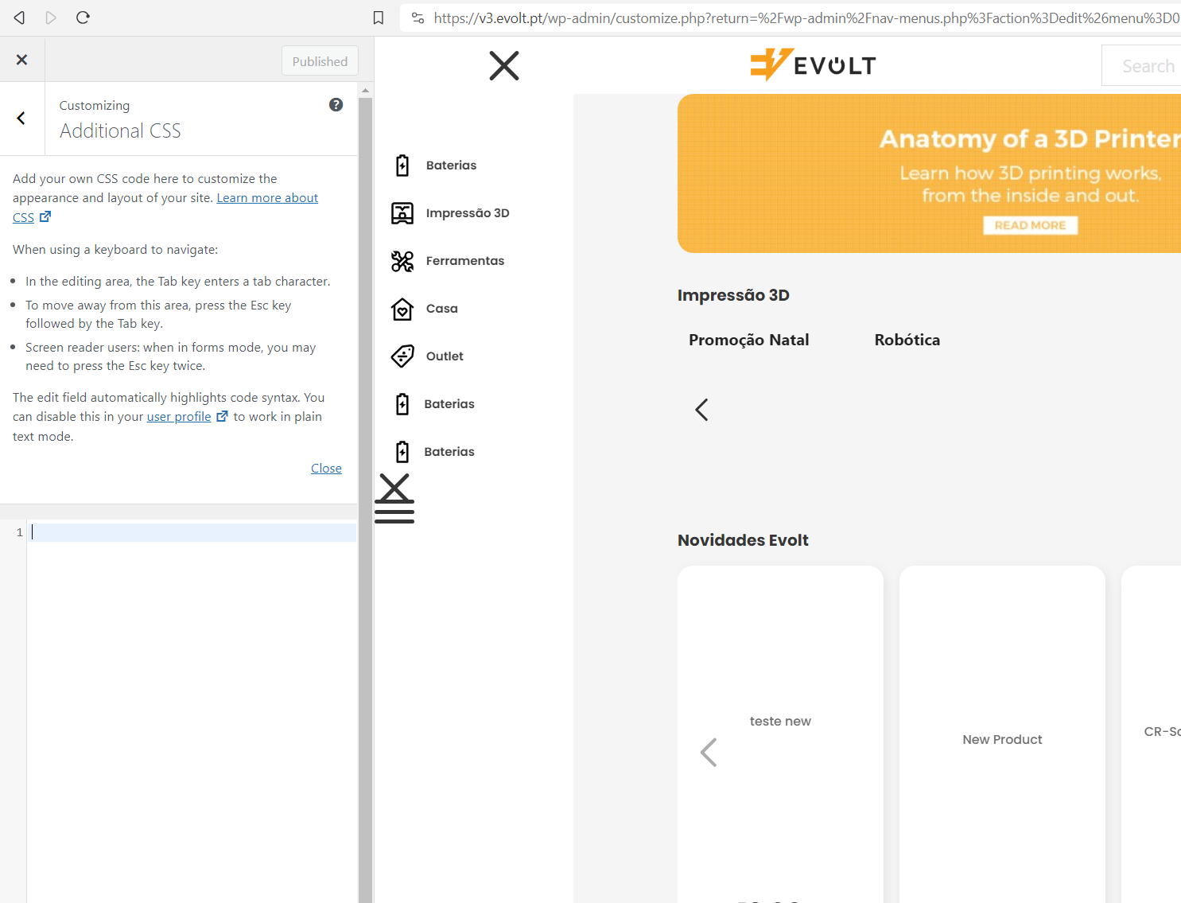Screen dimensions: 1181x903
Task: Click the Casa house icon
Action: point(402,309)
